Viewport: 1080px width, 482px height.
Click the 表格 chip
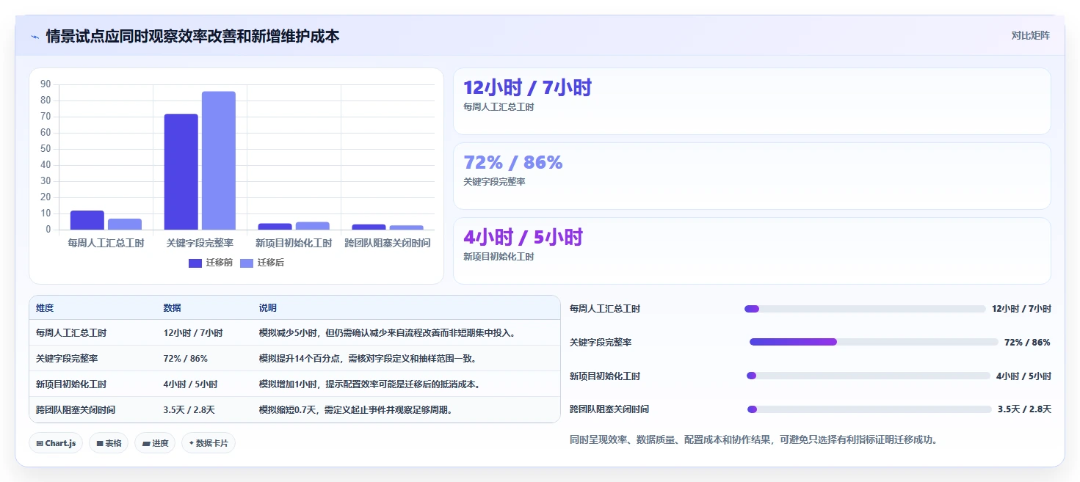pyautogui.click(x=109, y=443)
